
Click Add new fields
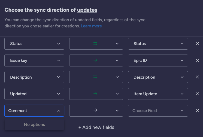[x=96, y=127]
